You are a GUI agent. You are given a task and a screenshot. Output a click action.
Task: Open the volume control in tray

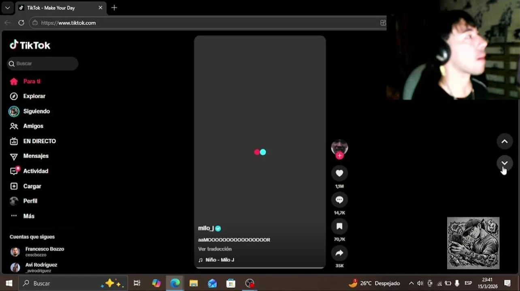pyautogui.click(x=420, y=283)
